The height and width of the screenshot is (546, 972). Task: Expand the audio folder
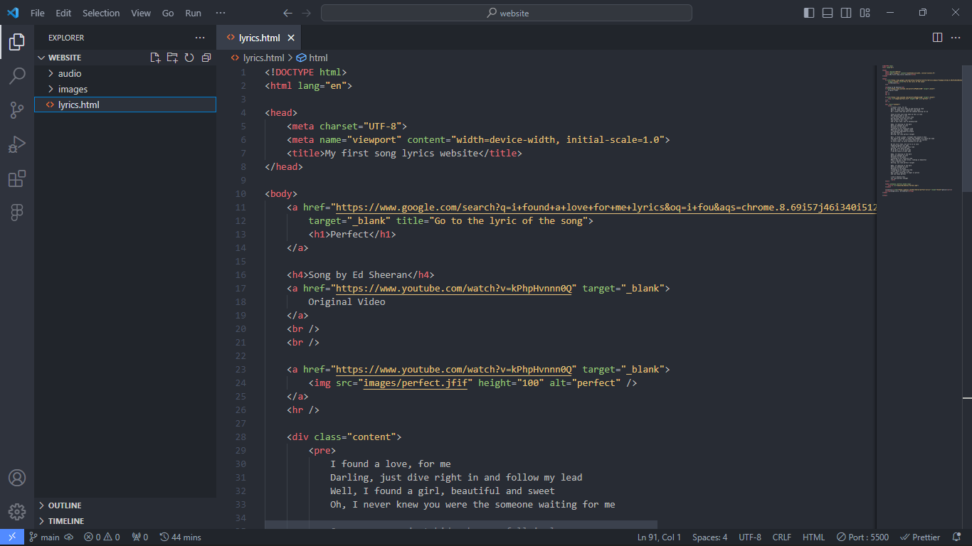point(125,73)
